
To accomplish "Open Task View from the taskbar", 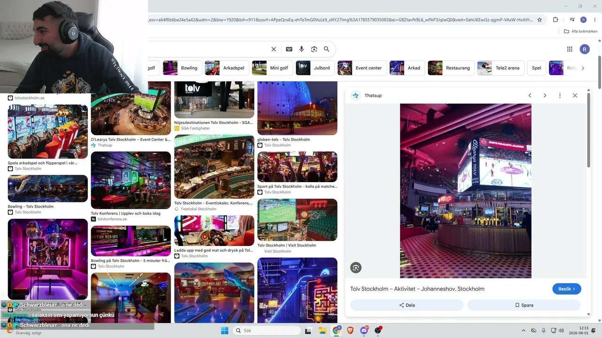I will (x=308, y=330).
